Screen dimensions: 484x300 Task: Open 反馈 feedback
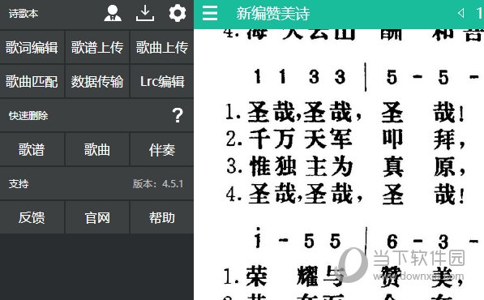click(x=32, y=217)
